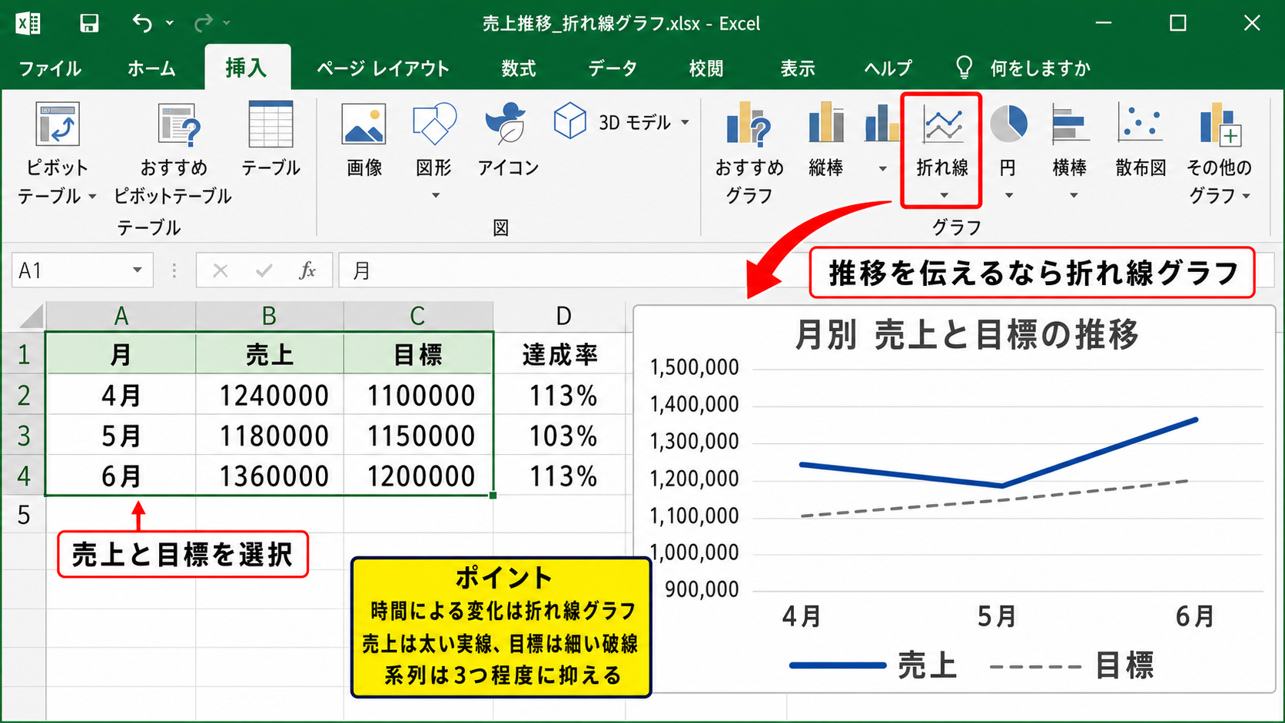Click the 6月 cell in column A
The width and height of the screenshot is (1285, 723).
121,476
